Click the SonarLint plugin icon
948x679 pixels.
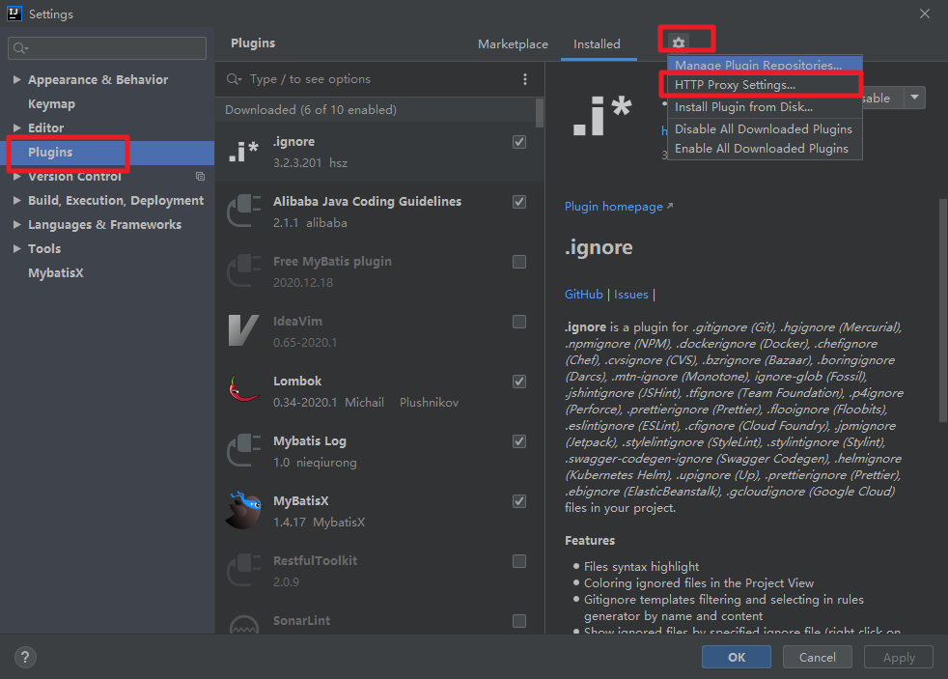coord(243,625)
